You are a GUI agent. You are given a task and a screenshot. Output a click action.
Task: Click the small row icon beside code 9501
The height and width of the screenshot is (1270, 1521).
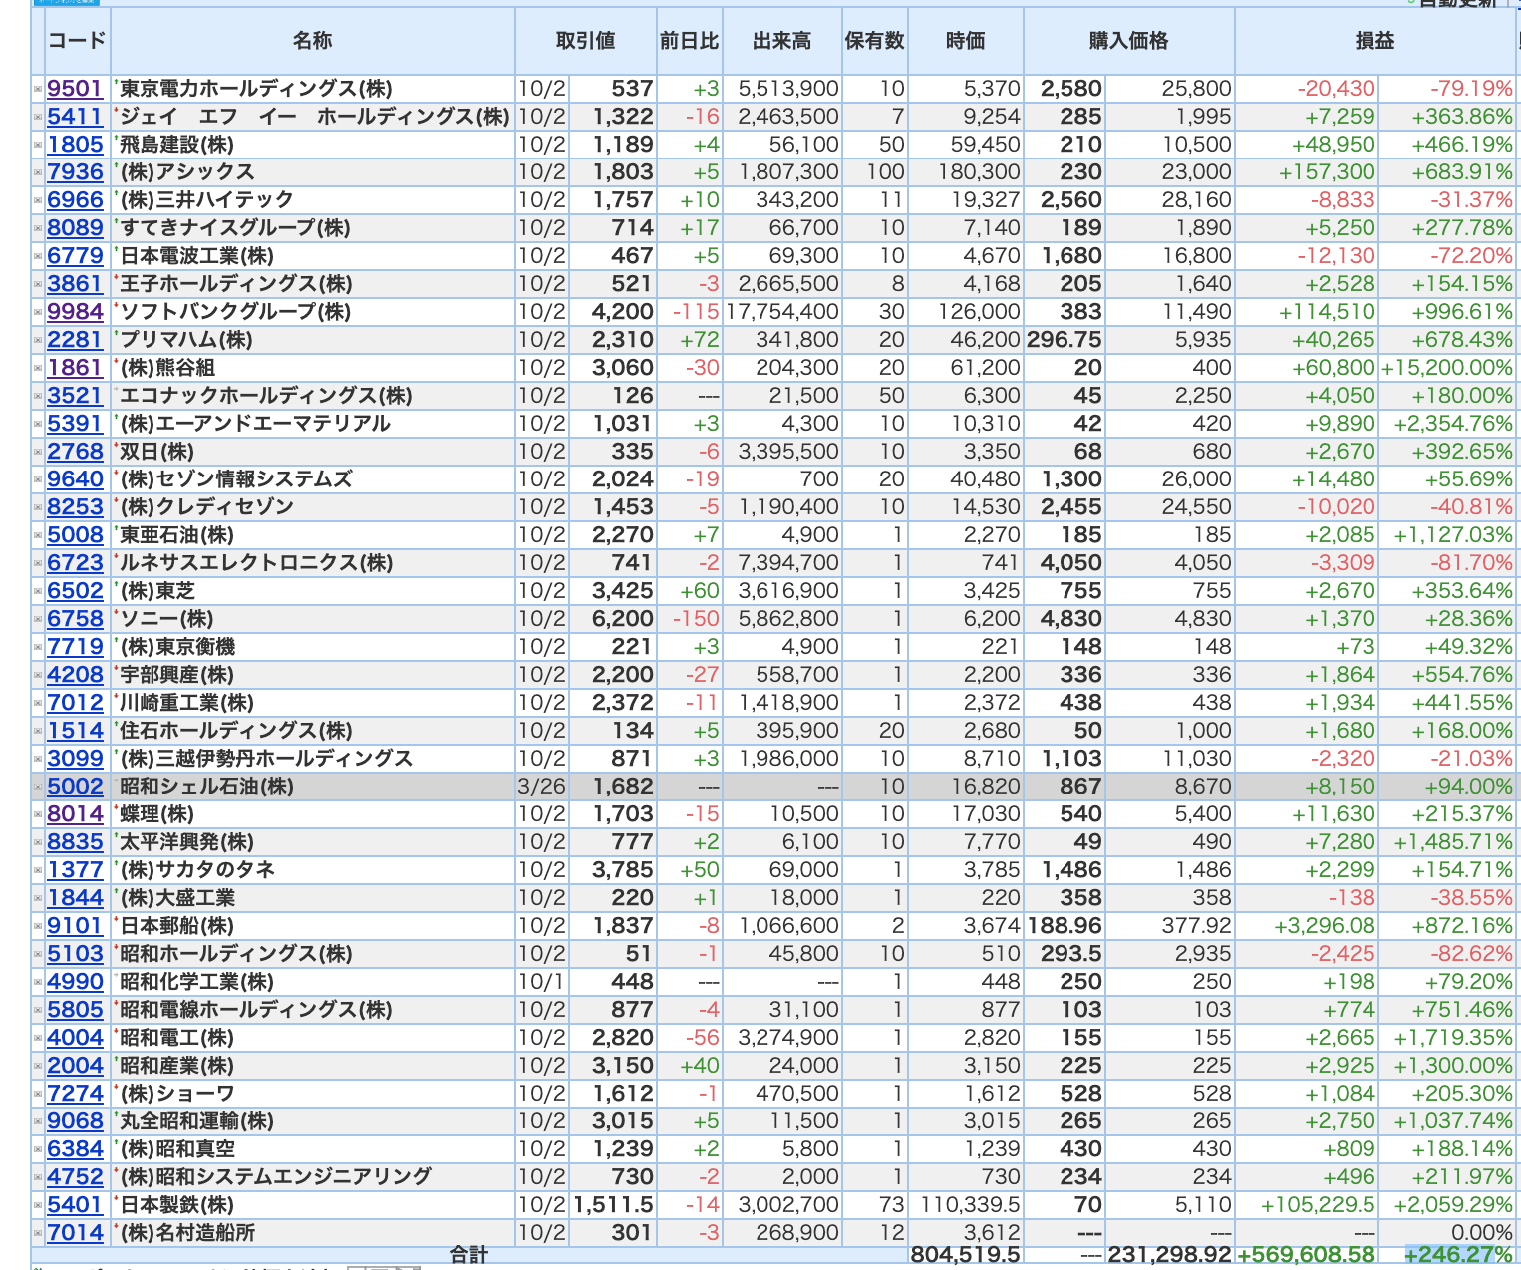[x=38, y=89]
